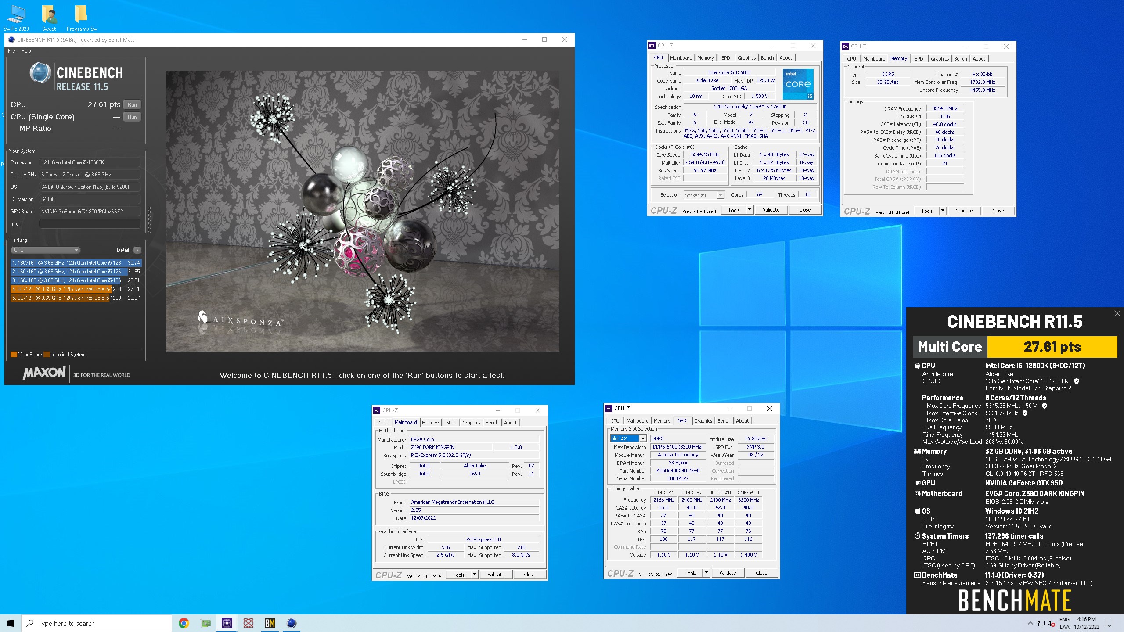The height and width of the screenshot is (632, 1124).
Task: Click verified shield next to Max Core Frequency
Action: (x=1045, y=406)
